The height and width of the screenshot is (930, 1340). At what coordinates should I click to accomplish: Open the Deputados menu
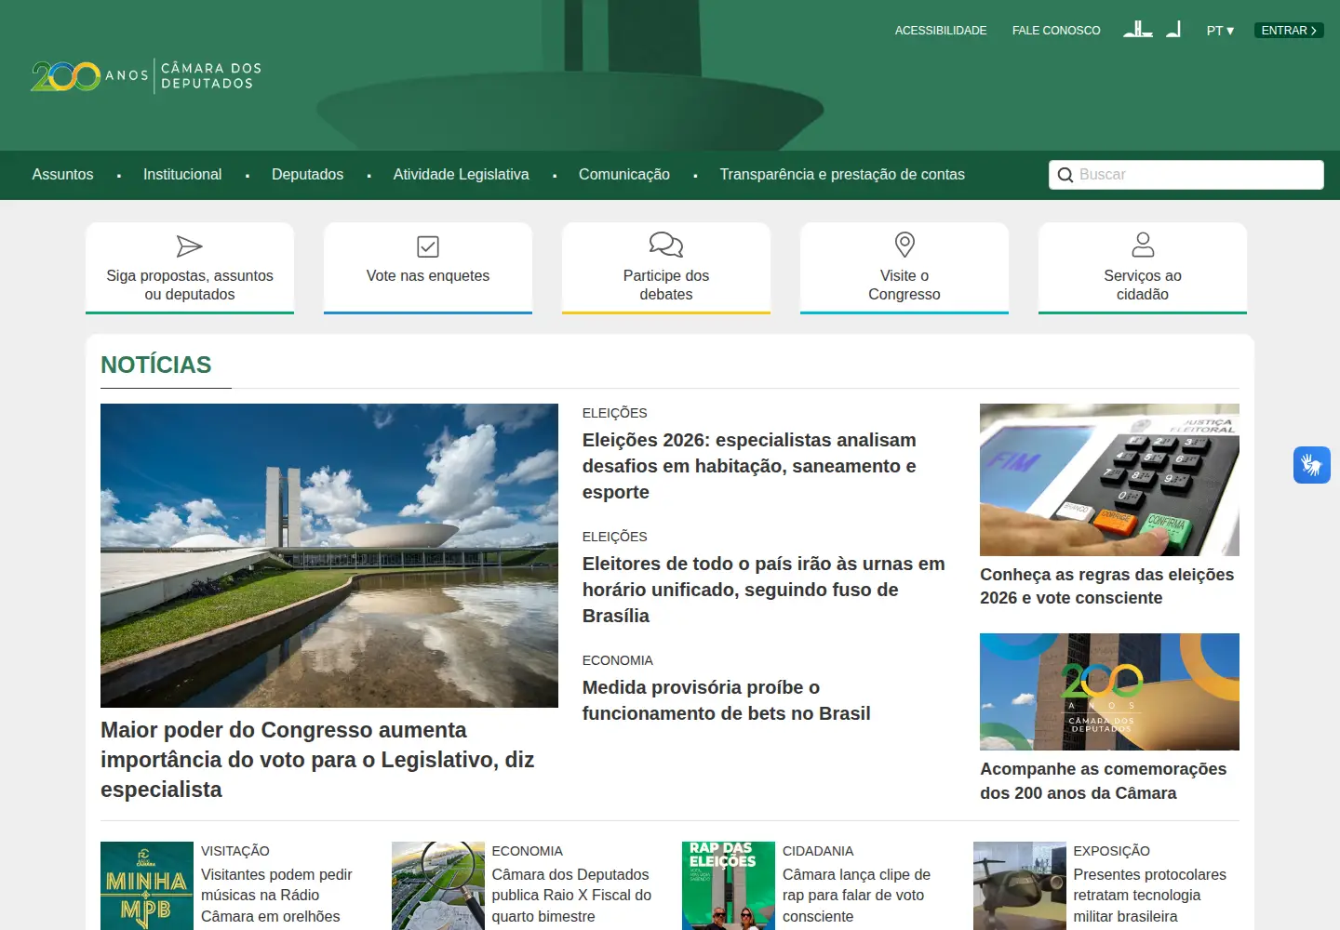pos(307,175)
